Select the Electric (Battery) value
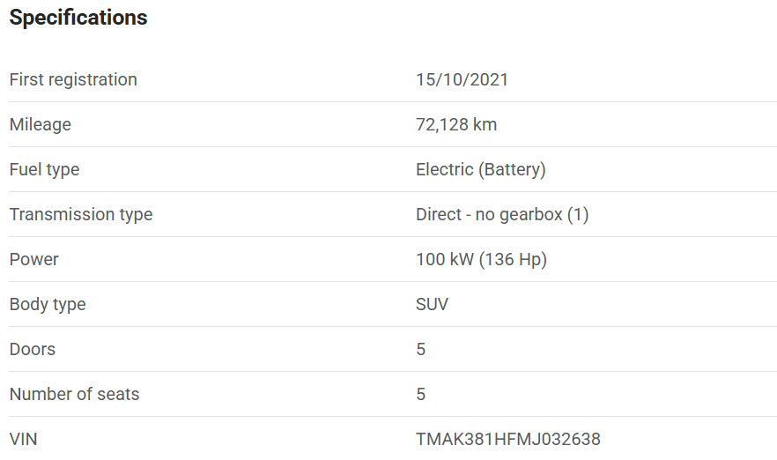This screenshot has width=777, height=460. [480, 169]
